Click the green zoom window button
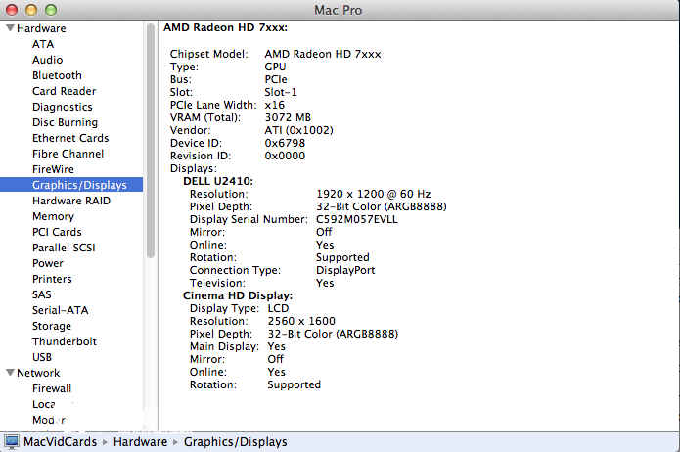This screenshot has width=680, height=452. click(x=49, y=10)
